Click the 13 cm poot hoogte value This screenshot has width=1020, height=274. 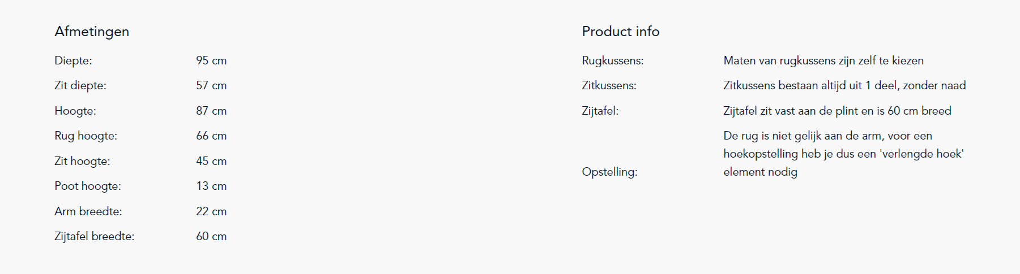point(211,186)
